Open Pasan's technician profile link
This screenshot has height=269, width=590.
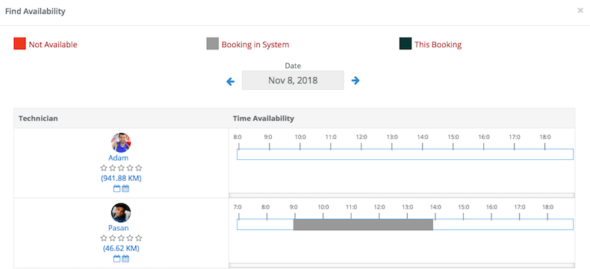(118, 228)
